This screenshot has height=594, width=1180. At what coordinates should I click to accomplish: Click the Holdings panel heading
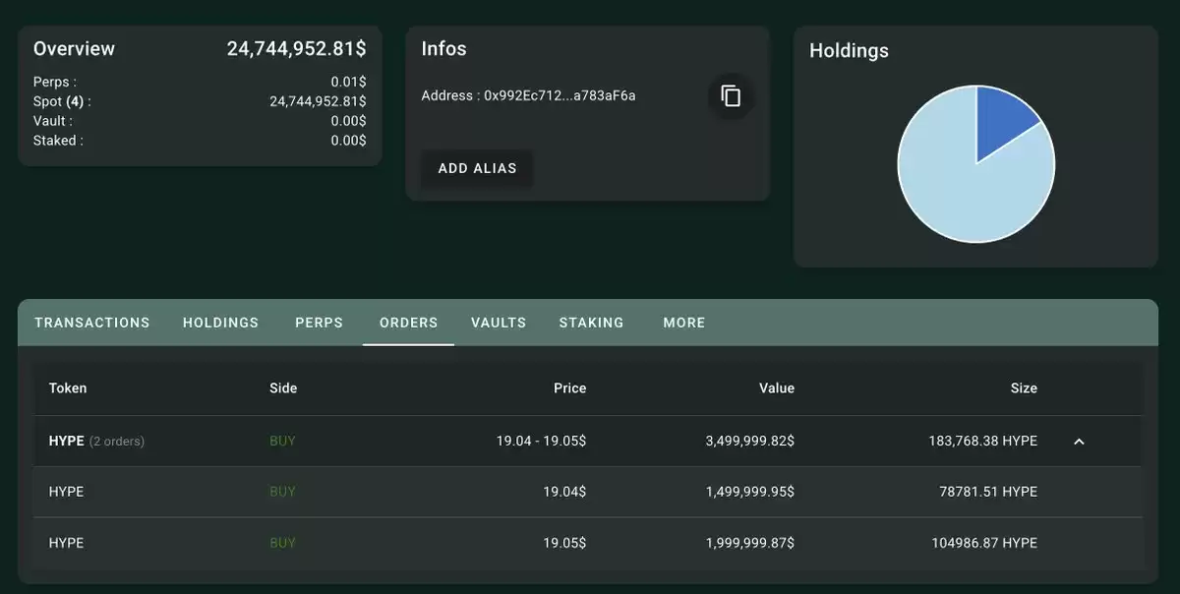[849, 51]
